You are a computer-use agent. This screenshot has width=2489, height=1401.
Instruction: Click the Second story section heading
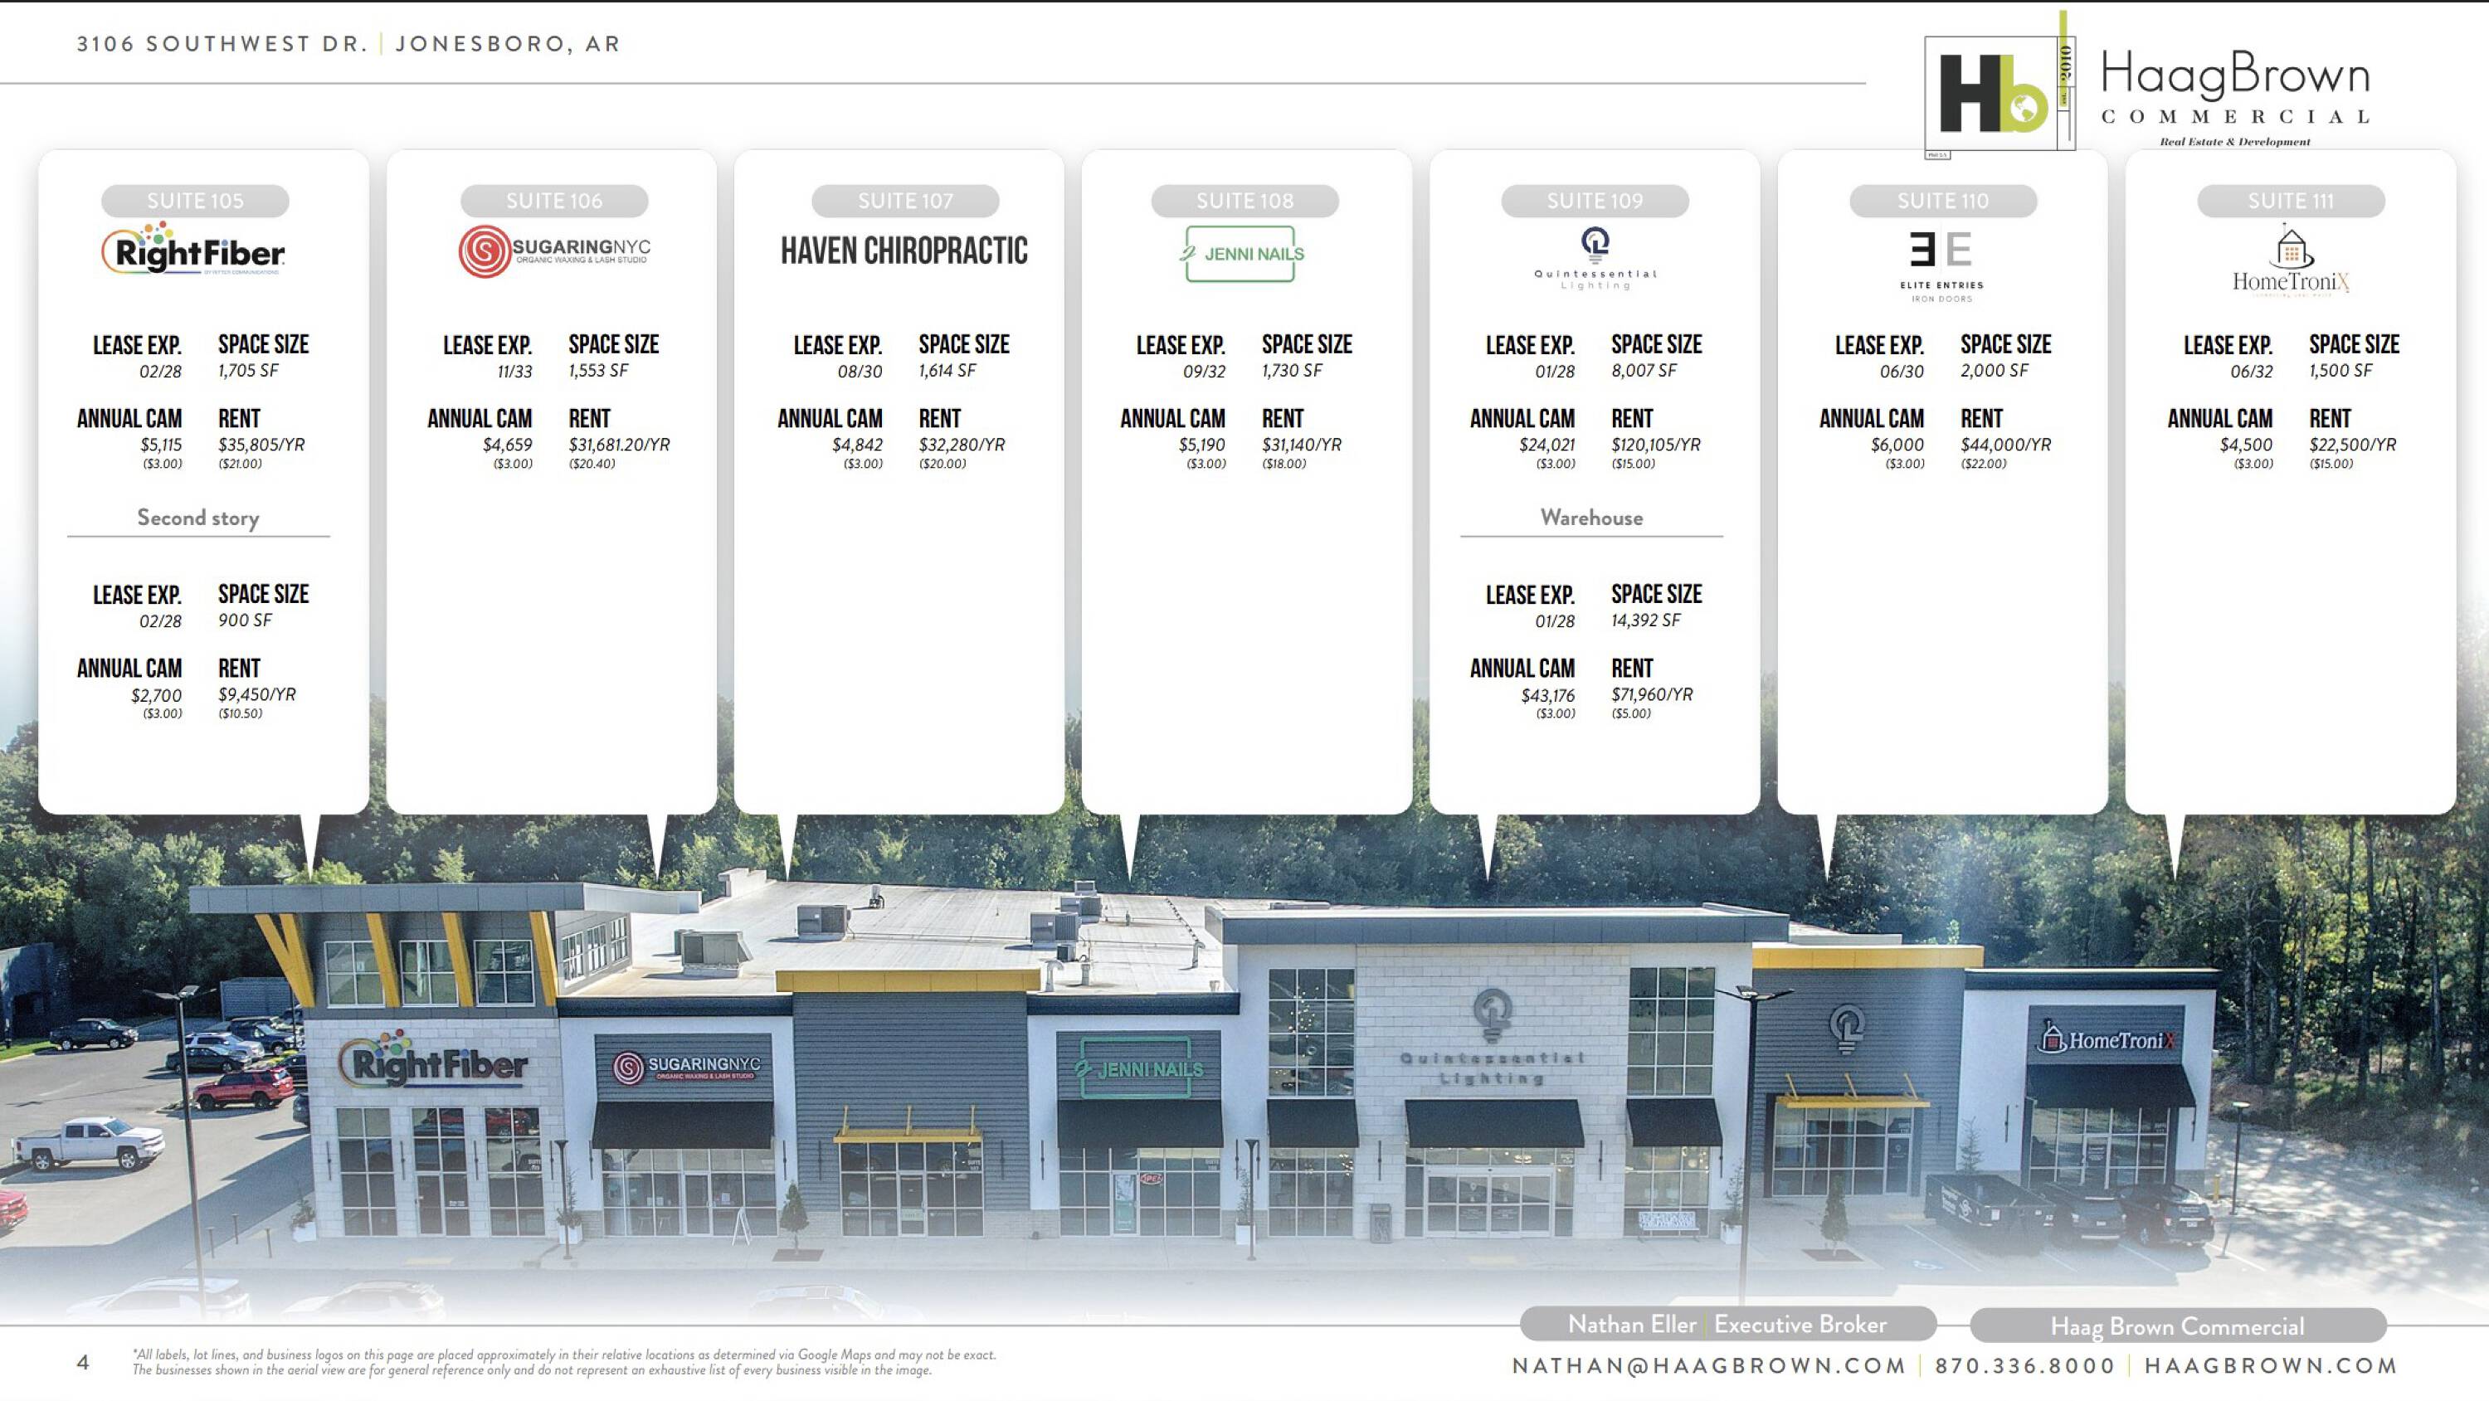coord(198,518)
